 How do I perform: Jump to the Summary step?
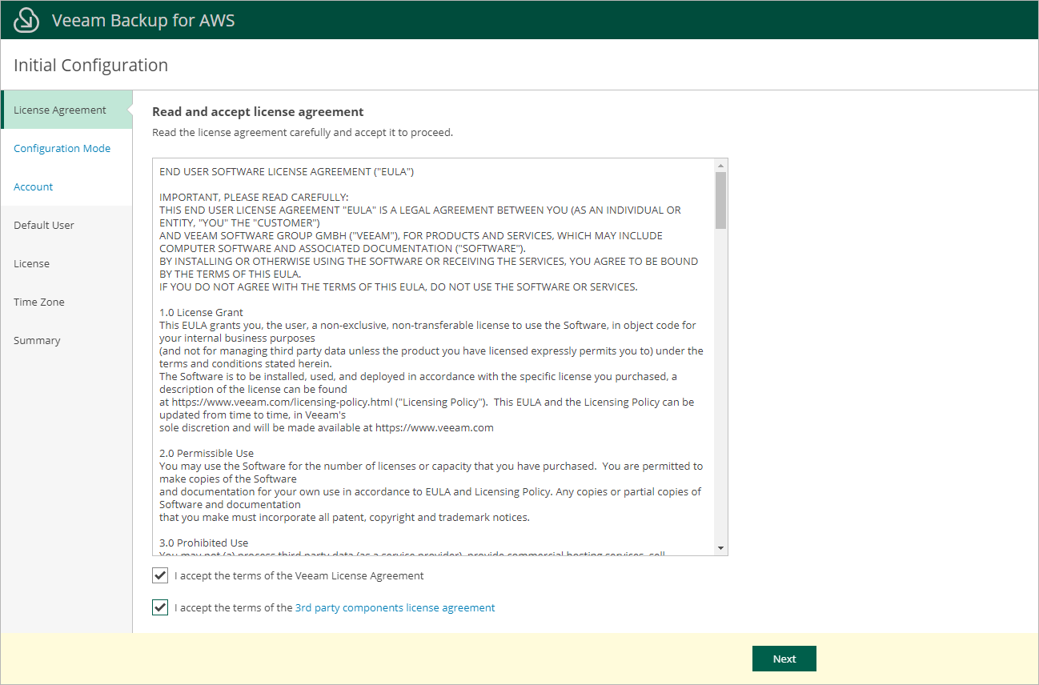coord(66,340)
